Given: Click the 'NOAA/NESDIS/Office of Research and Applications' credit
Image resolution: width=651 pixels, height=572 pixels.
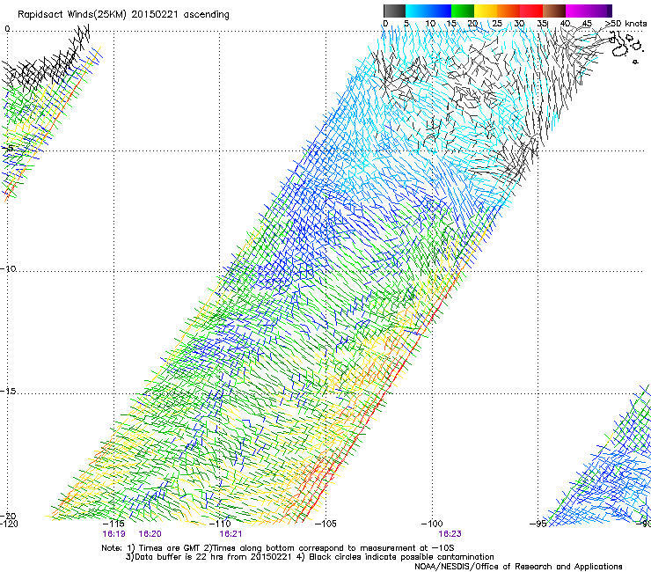Looking at the screenshot, I should 518,567.
